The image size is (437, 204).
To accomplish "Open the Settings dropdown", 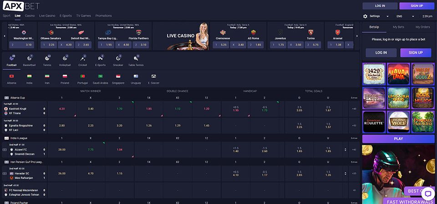I will click(x=379, y=16).
